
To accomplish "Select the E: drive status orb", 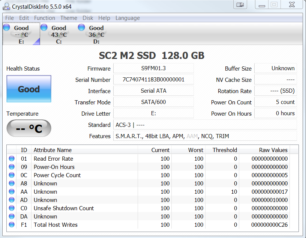I will (6, 27).
